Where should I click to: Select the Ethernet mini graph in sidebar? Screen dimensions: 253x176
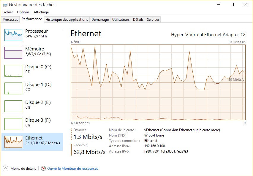(x=13, y=142)
